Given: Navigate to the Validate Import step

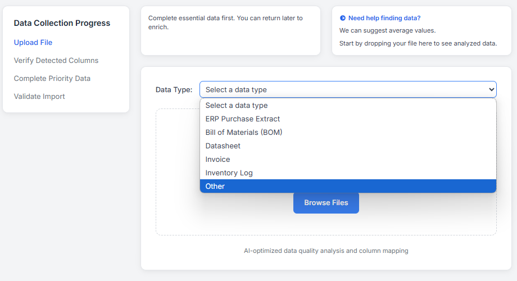Looking at the screenshot, I should pyautogui.click(x=39, y=97).
